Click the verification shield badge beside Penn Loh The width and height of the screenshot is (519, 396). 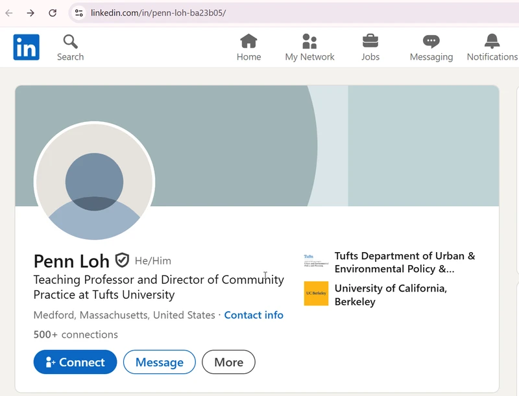pyautogui.click(x=122, y=260)
